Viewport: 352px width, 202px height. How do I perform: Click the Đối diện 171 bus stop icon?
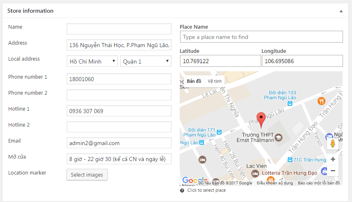(219, 132)
